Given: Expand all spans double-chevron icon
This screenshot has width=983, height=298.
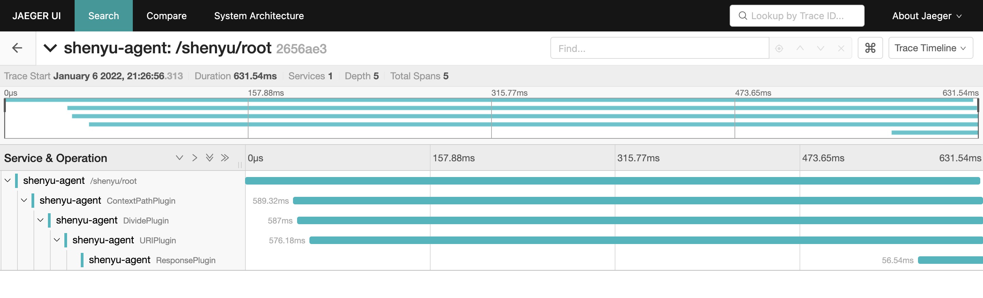Looking at the screenshot, I should 209,158.
